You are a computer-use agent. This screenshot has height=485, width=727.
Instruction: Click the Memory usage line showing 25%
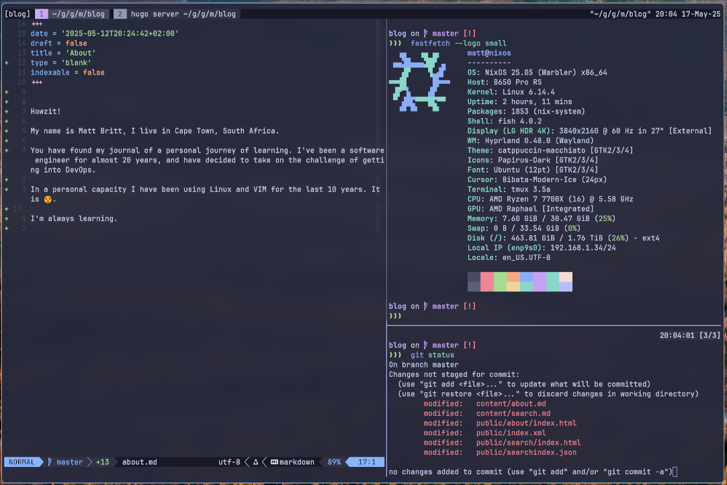(x=542, y=218)
